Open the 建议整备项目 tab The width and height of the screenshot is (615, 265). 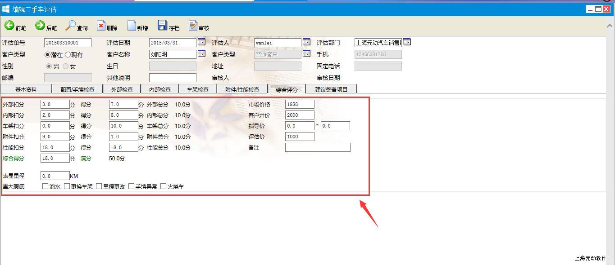331,89
